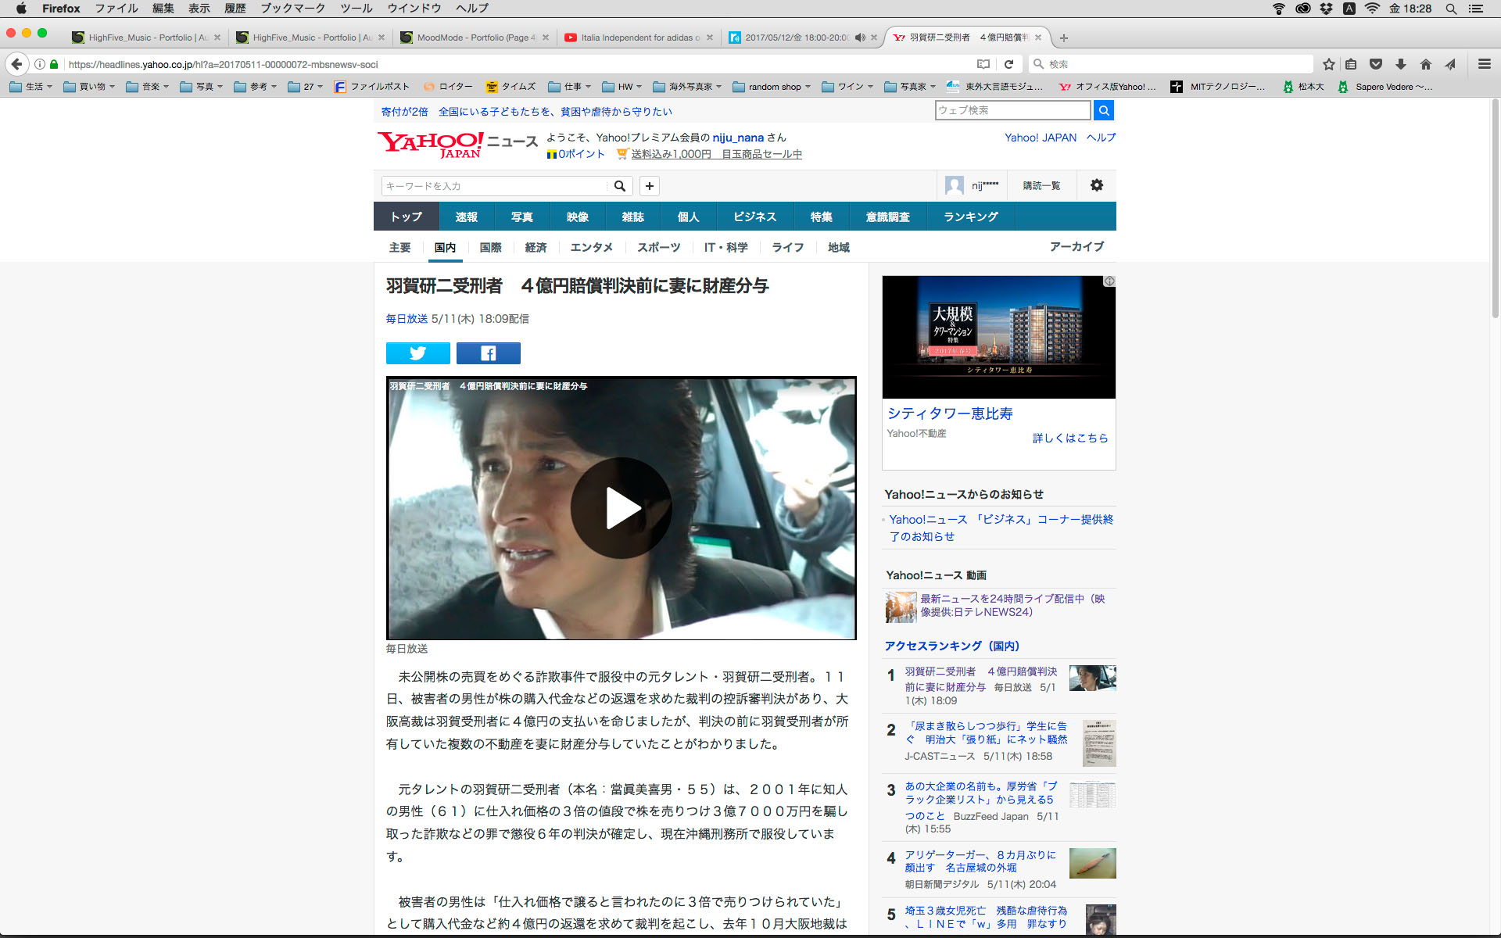The width and height of the screenshot is (1501, 938).
Task: Switch to the ランキング news tab
Action: click(970, 217)
